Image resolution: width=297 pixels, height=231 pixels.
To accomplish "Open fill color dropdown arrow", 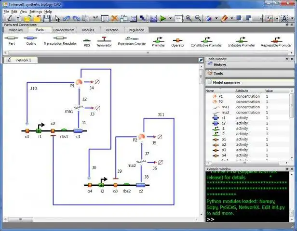I will pos(216,18).
